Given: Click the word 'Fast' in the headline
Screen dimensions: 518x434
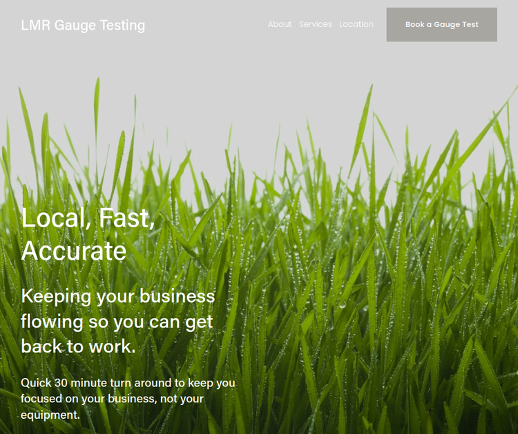Looking at the screenshot, I should click(127, 218).
